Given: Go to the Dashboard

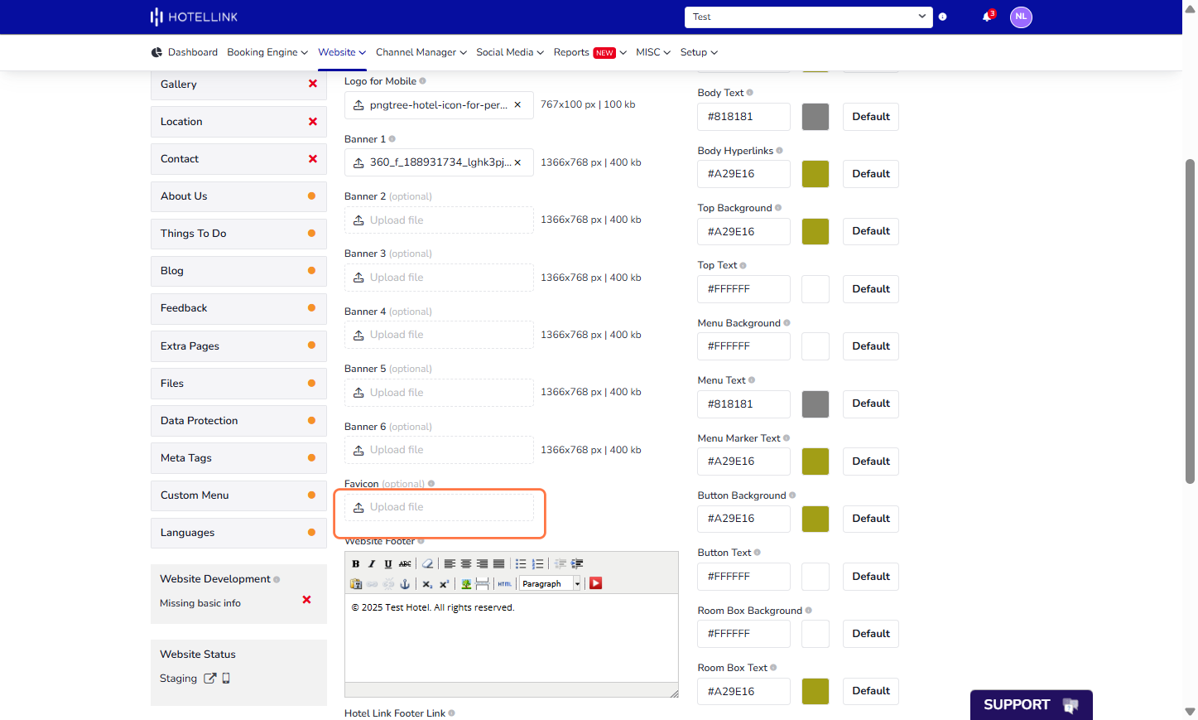Looking at the screenshot, I should click(x=185, y=52).
